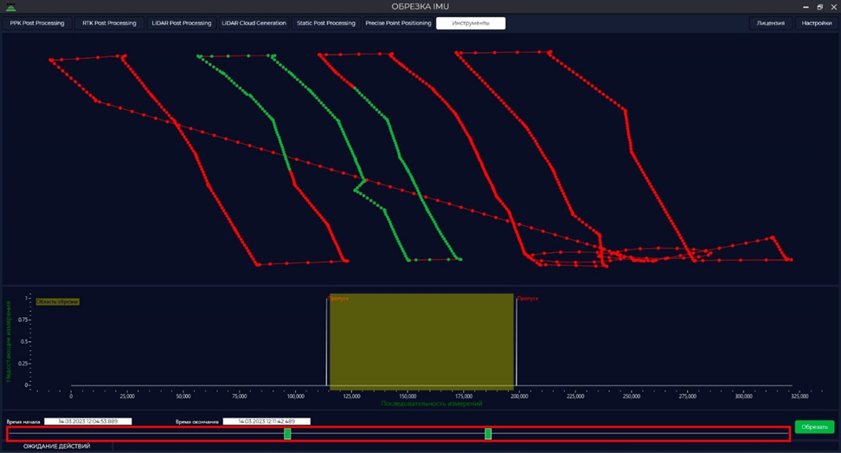
Task: Click the right red Пропуск marker label
Action: pos(528,299)
